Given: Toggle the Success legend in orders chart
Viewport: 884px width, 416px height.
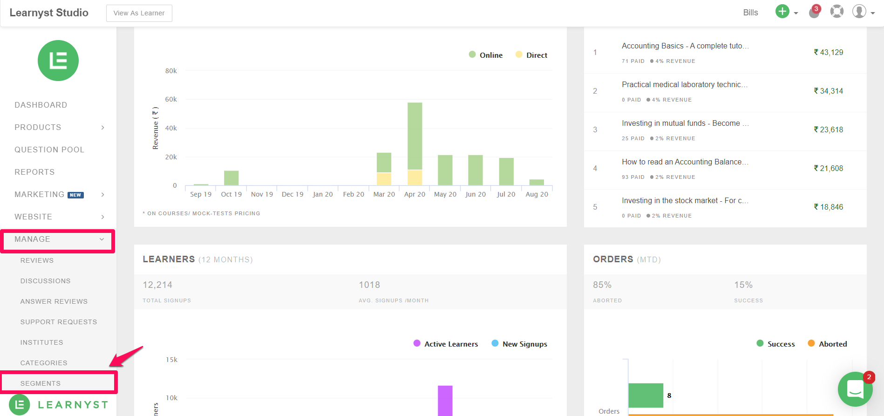Looking at the screenshot, I should click(776, 344).
